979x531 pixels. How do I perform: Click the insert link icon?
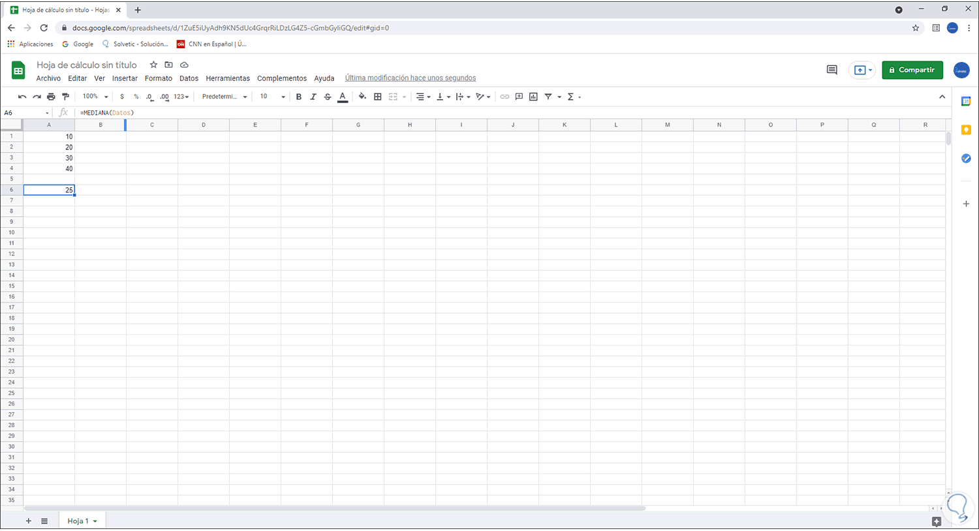pos(505,97)
